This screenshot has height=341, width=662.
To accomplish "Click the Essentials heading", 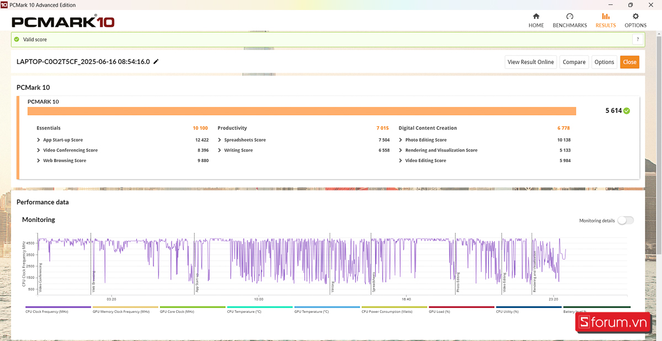I will click(x=49, y=128).
